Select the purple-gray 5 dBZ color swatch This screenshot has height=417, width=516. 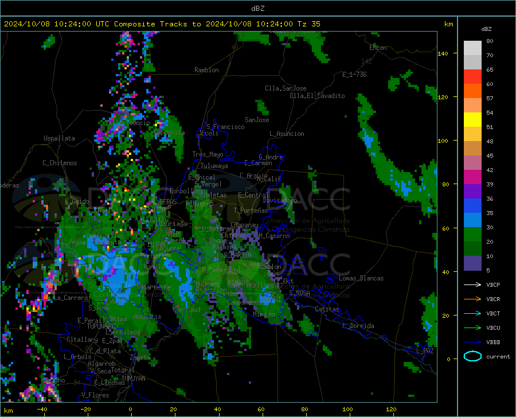[472, 263]
